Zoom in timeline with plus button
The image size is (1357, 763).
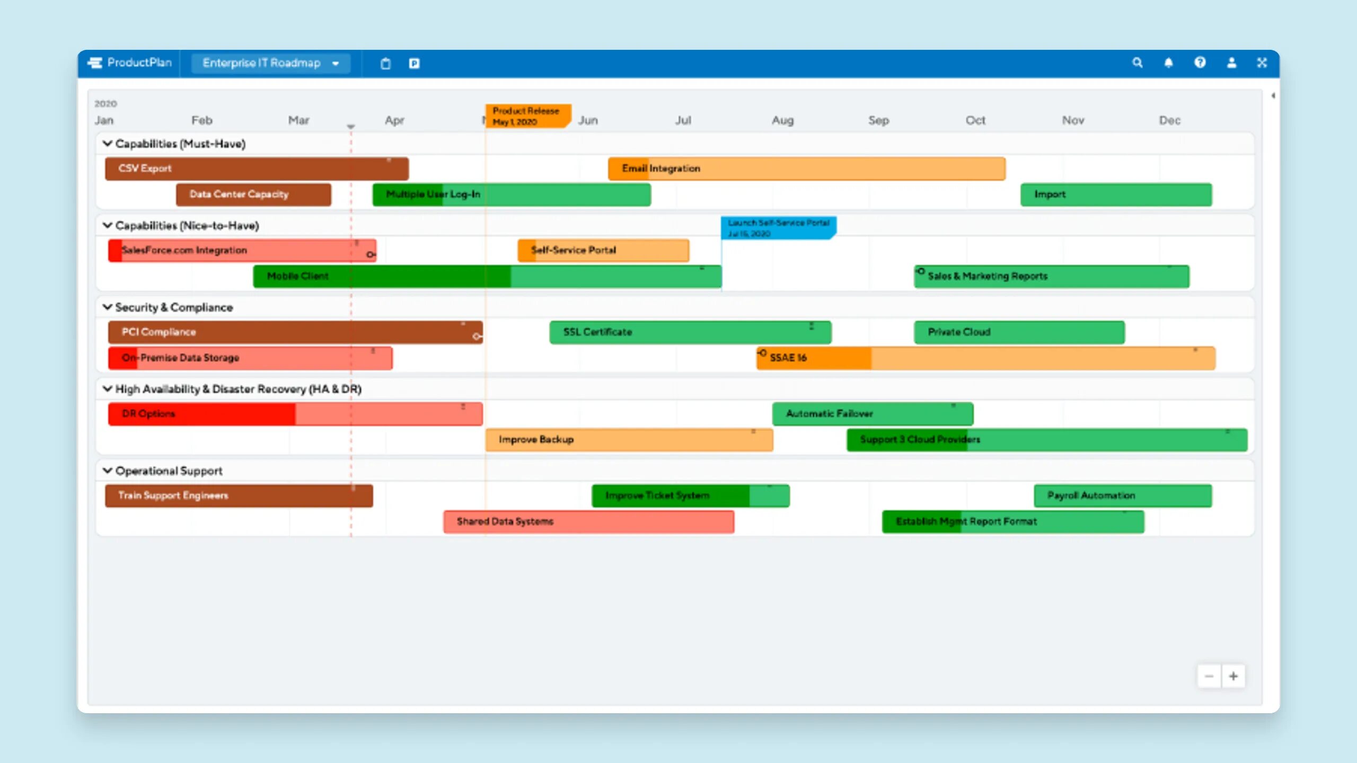(x=1233, y=676)
